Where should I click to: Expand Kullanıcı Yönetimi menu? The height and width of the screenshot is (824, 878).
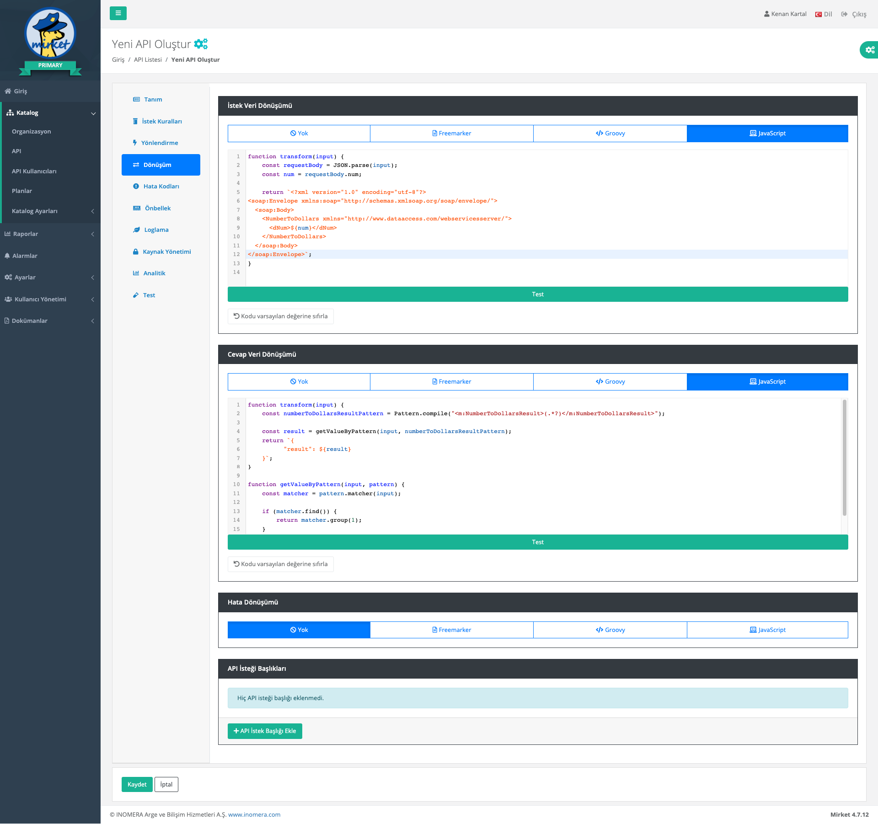pos(50,299)
